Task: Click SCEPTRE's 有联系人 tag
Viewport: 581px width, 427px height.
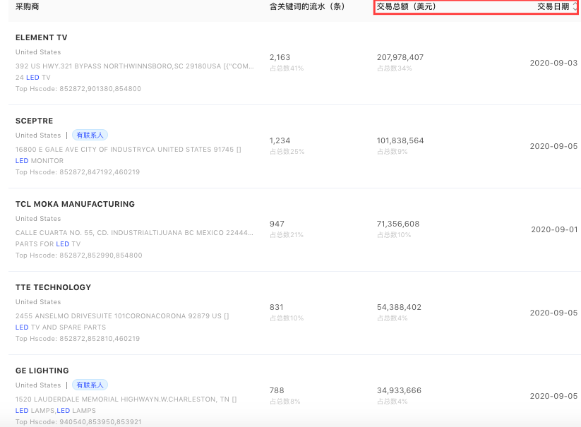Action: tap(90, 135)
